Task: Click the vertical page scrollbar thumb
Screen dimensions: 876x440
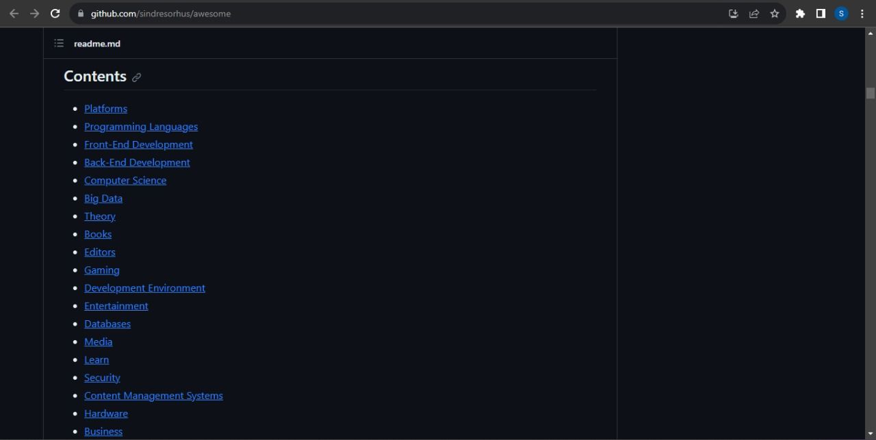Action: (x=871, y=92)
